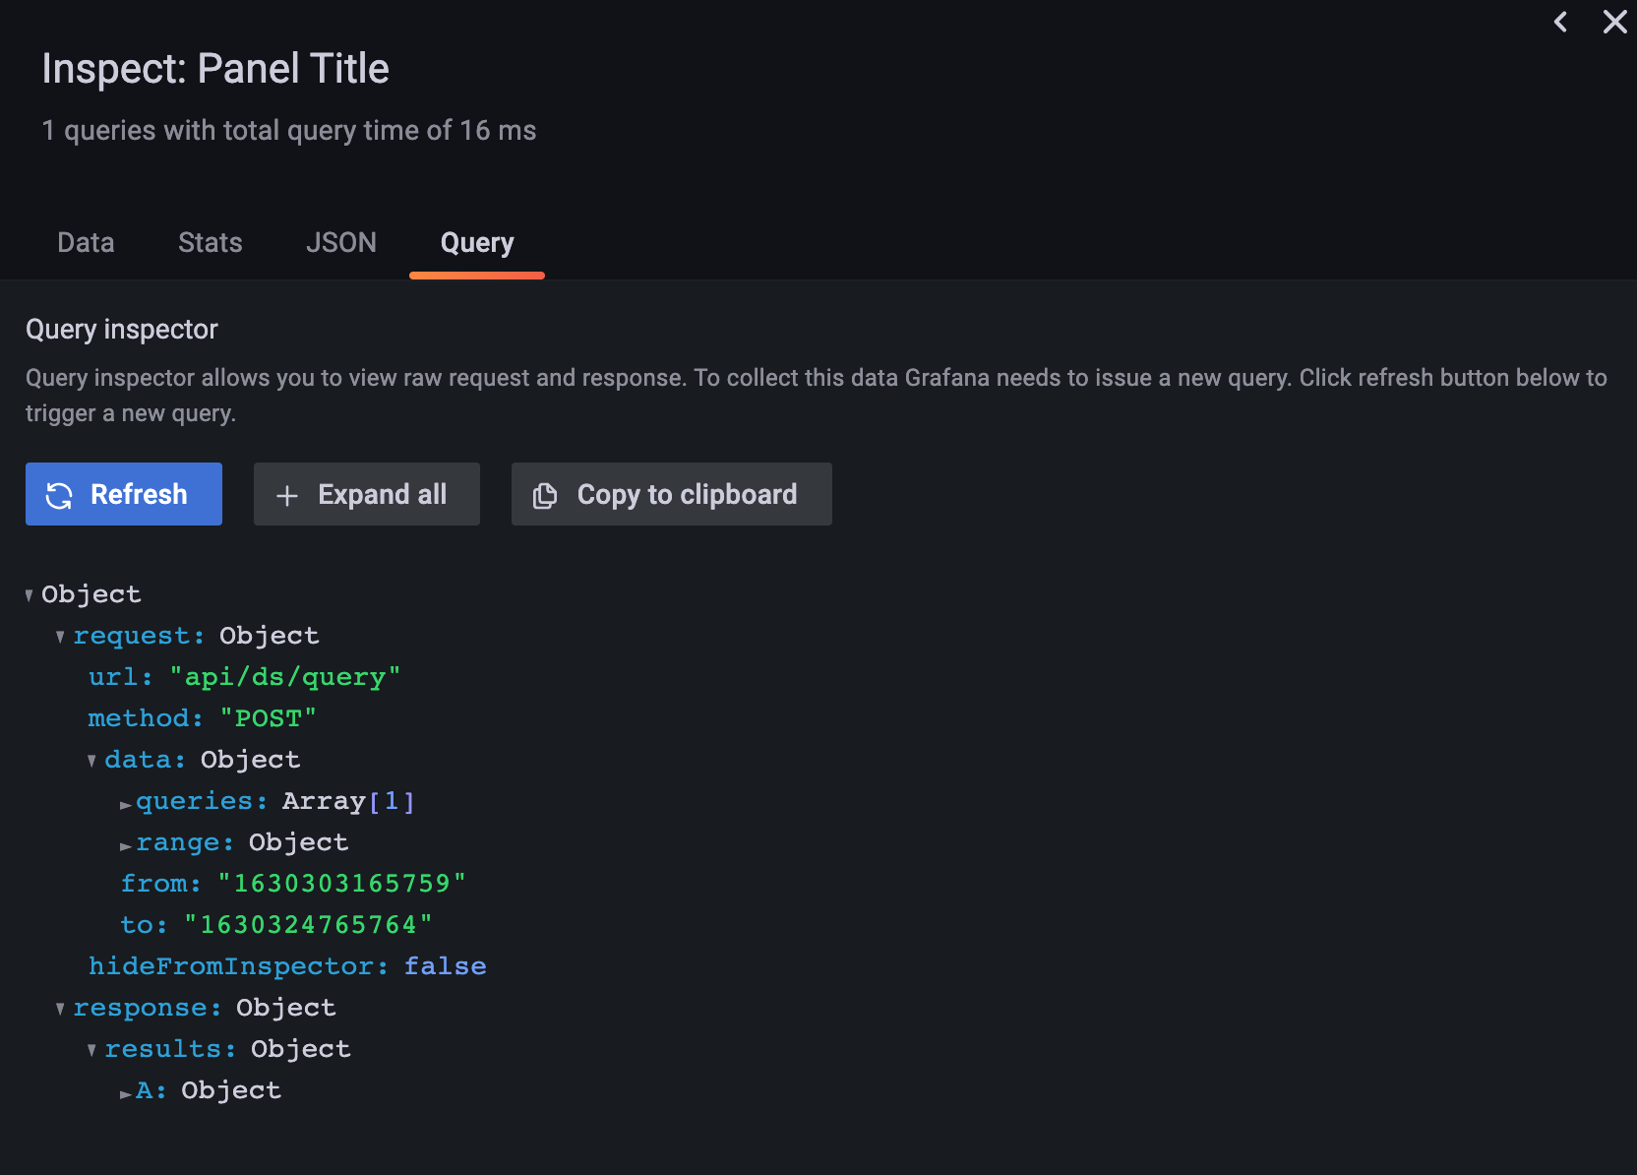Viewport: 1637px width, 1175px height.
Task: Click the Refresh button
Action: click(x=123, y=494)
